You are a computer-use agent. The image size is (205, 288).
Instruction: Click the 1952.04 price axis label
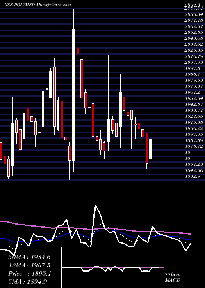193,98
